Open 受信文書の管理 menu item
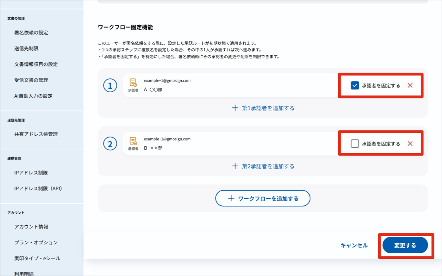The width and height of the screenshot is (442, 276). click(x=31, y=80)
